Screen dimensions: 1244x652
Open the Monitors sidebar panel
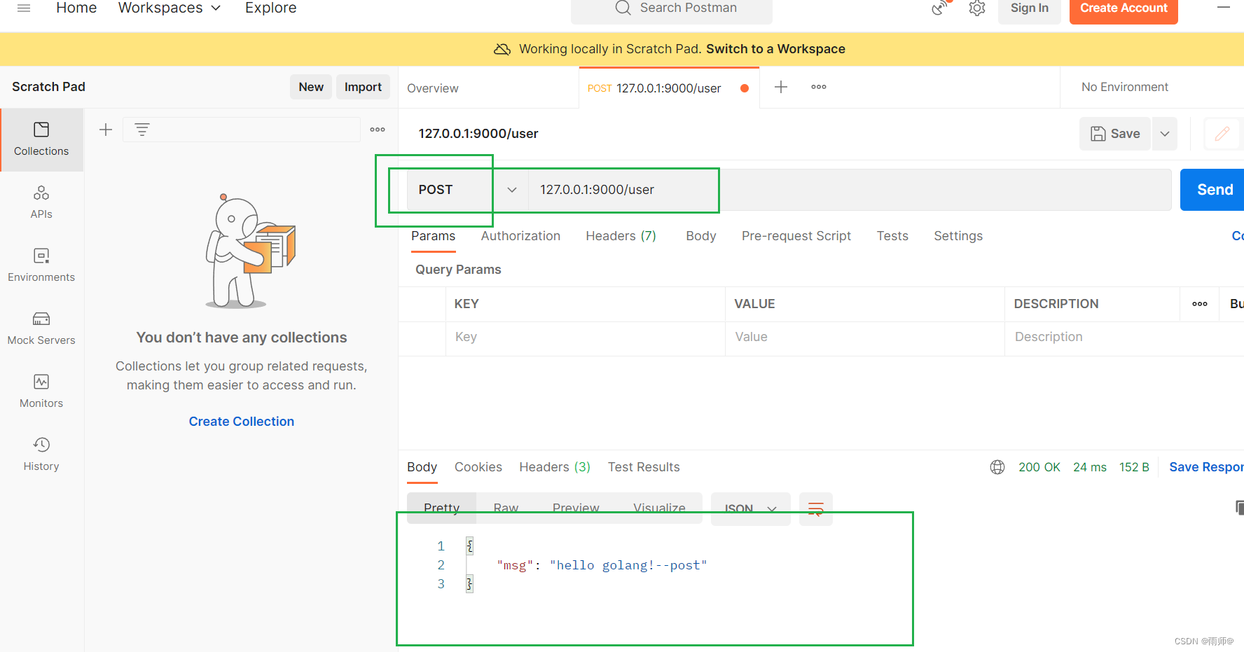point(41,391)
